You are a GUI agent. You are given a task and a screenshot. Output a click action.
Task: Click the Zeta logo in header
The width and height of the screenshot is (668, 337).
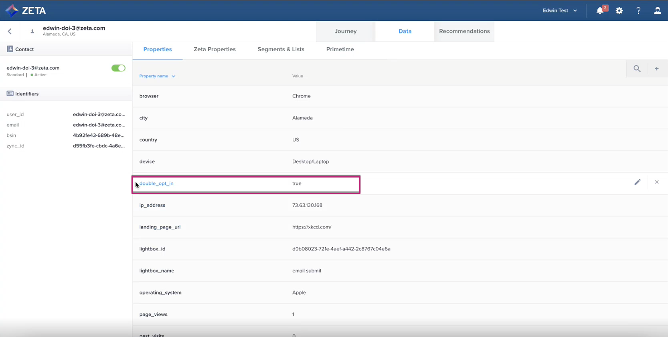point(26,10)
